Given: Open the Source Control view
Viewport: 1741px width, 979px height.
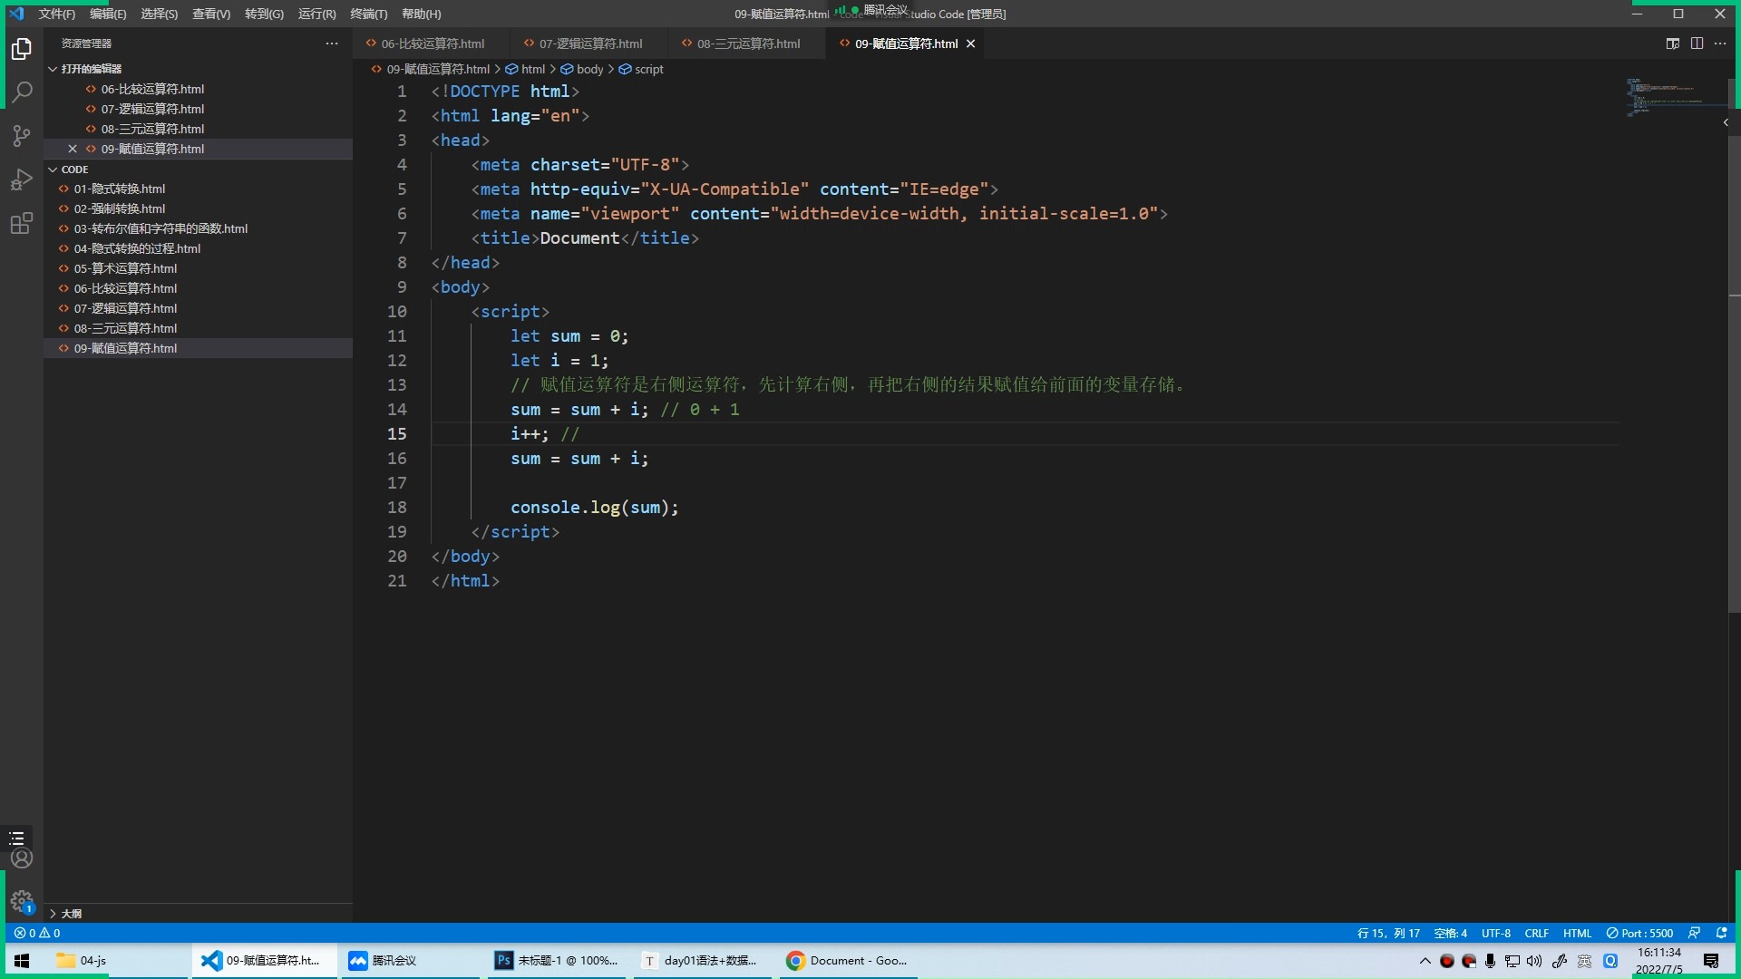Looking at the screenshot, I should (22, 136).
